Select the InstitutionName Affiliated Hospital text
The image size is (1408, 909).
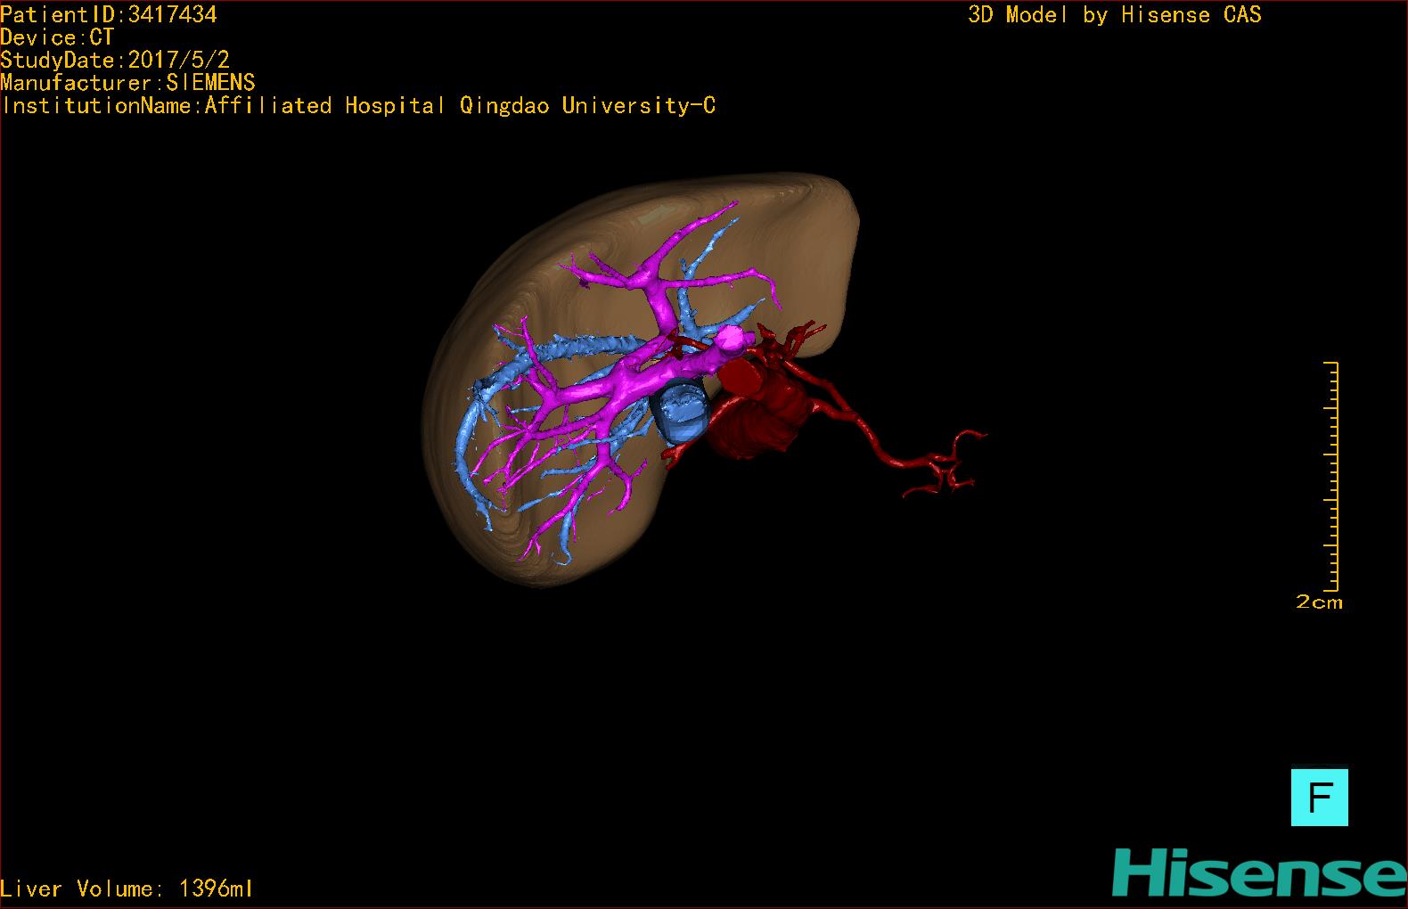coord(359,106)
